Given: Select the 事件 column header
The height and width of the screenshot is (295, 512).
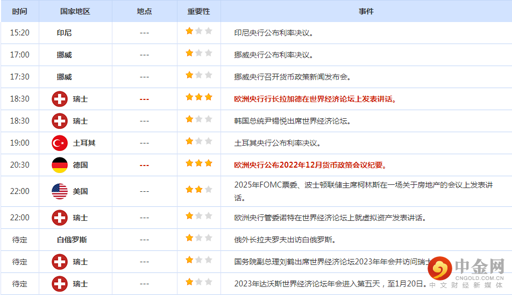Looking at the screenshot, I should pyautogui.click(x=366, y=11).
